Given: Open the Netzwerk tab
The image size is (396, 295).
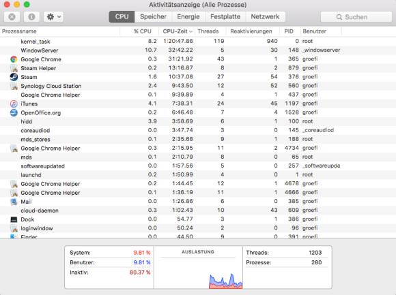Looking at the screenshot, I should (265, 16).
